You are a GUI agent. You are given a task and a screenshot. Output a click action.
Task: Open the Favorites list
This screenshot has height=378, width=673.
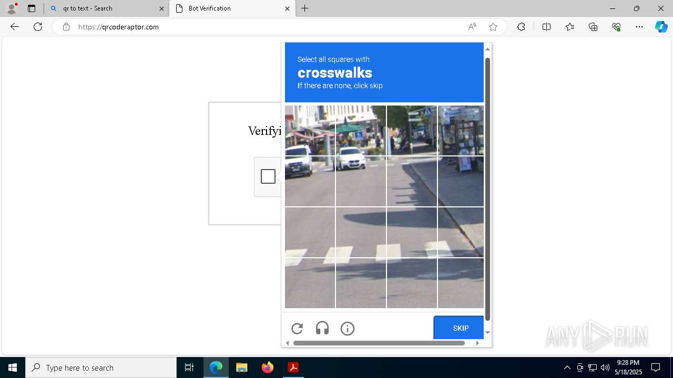point(570,27)
